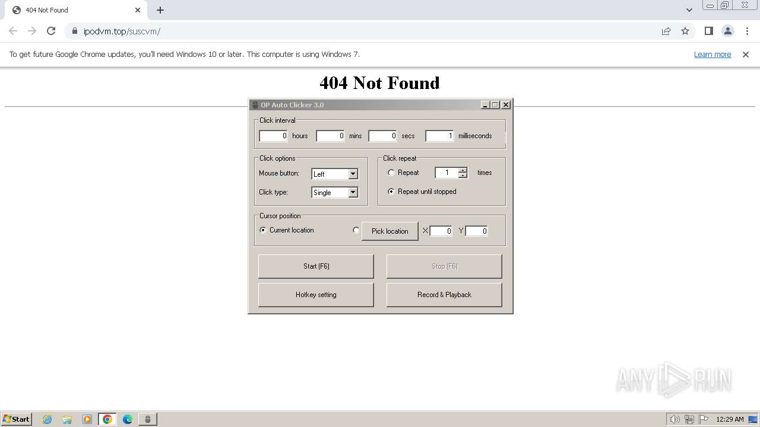Go back in Chrome

[x=13, y=31]
